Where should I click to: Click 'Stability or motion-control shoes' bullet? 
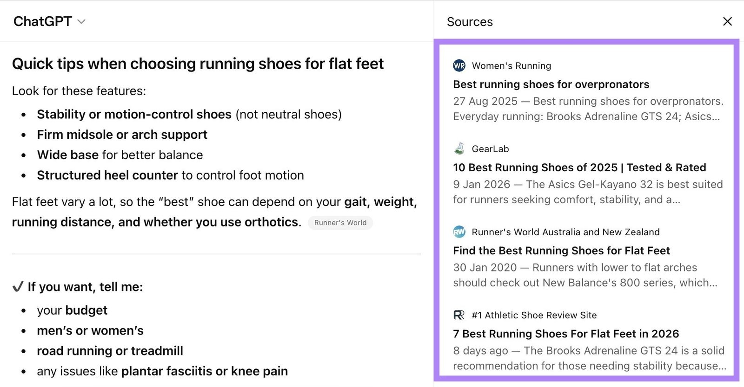pyautogui.click(x=189, y=114)
